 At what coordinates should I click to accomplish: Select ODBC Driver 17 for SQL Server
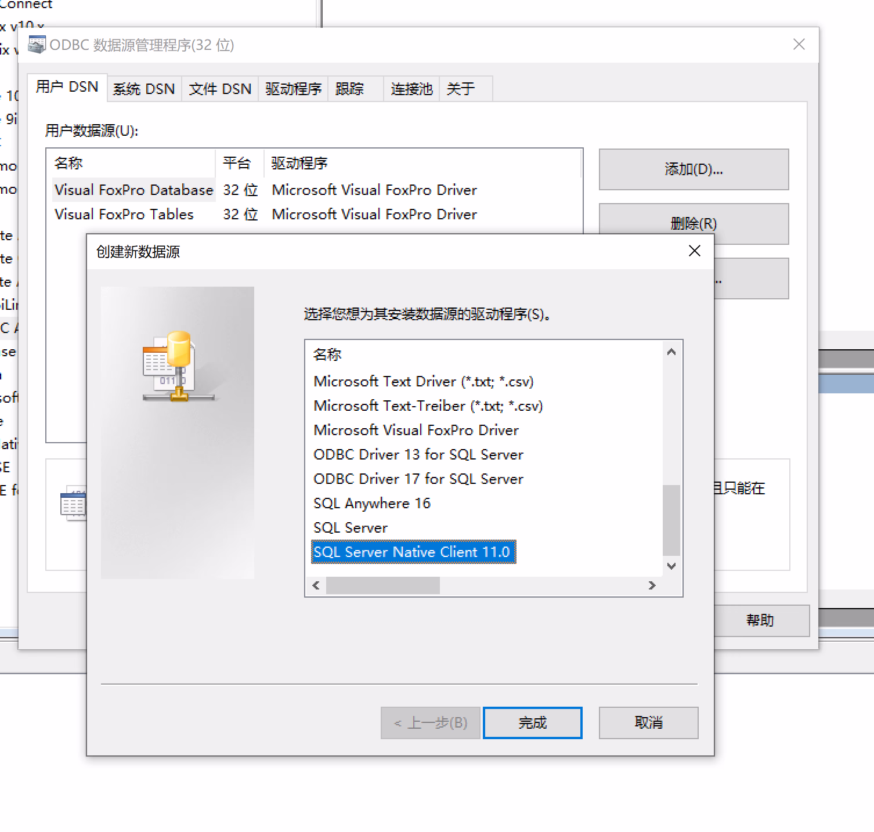pos(418,479)
